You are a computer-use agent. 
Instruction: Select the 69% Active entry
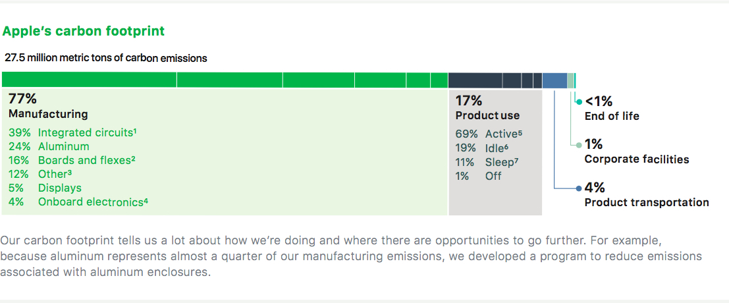pos(489,134)
